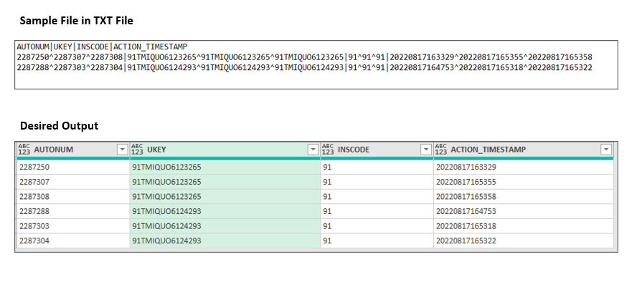Open the AUTONUM column filter dropdown

click(x=123, y=150)
